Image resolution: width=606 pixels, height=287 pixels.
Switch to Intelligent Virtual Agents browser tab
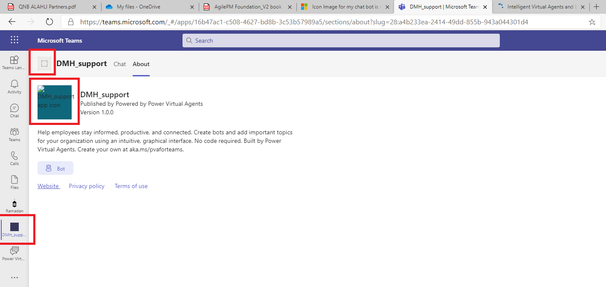[540, 7]
